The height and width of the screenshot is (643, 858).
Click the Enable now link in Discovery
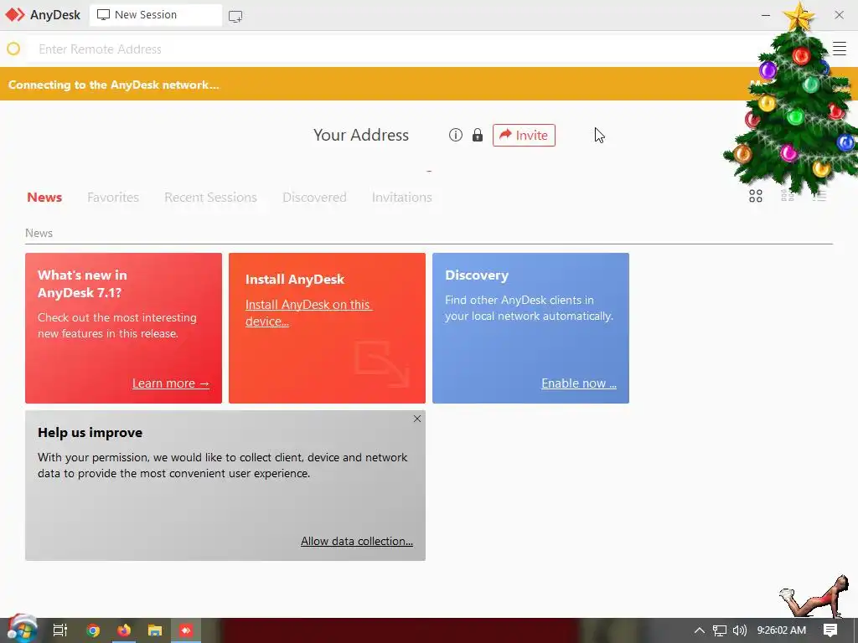[579, 383]
